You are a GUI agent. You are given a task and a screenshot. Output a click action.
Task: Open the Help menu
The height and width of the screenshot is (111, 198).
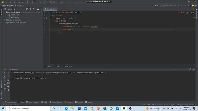62,2
